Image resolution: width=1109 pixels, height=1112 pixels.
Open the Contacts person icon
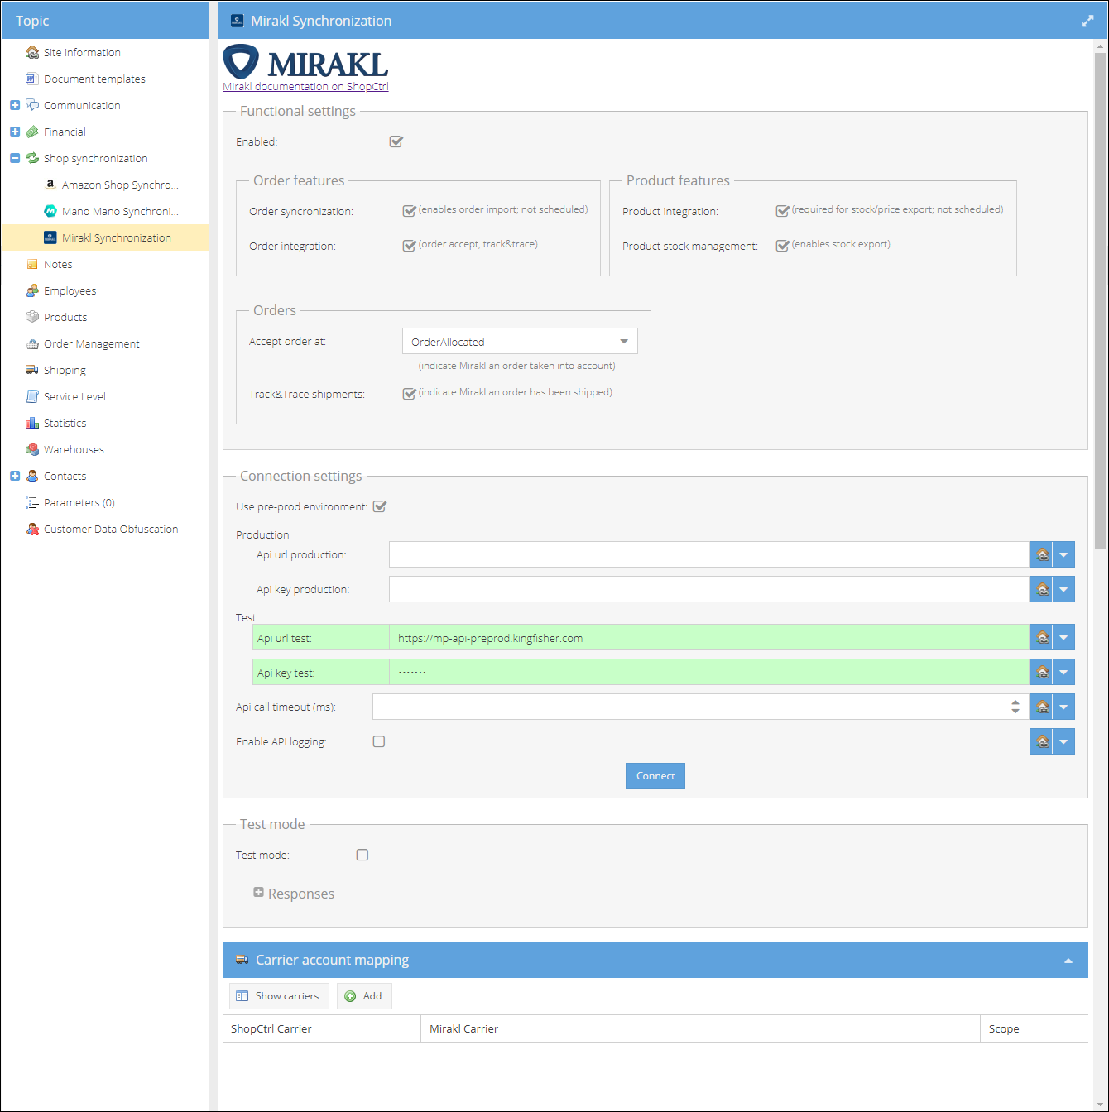[x=32, y=476]
